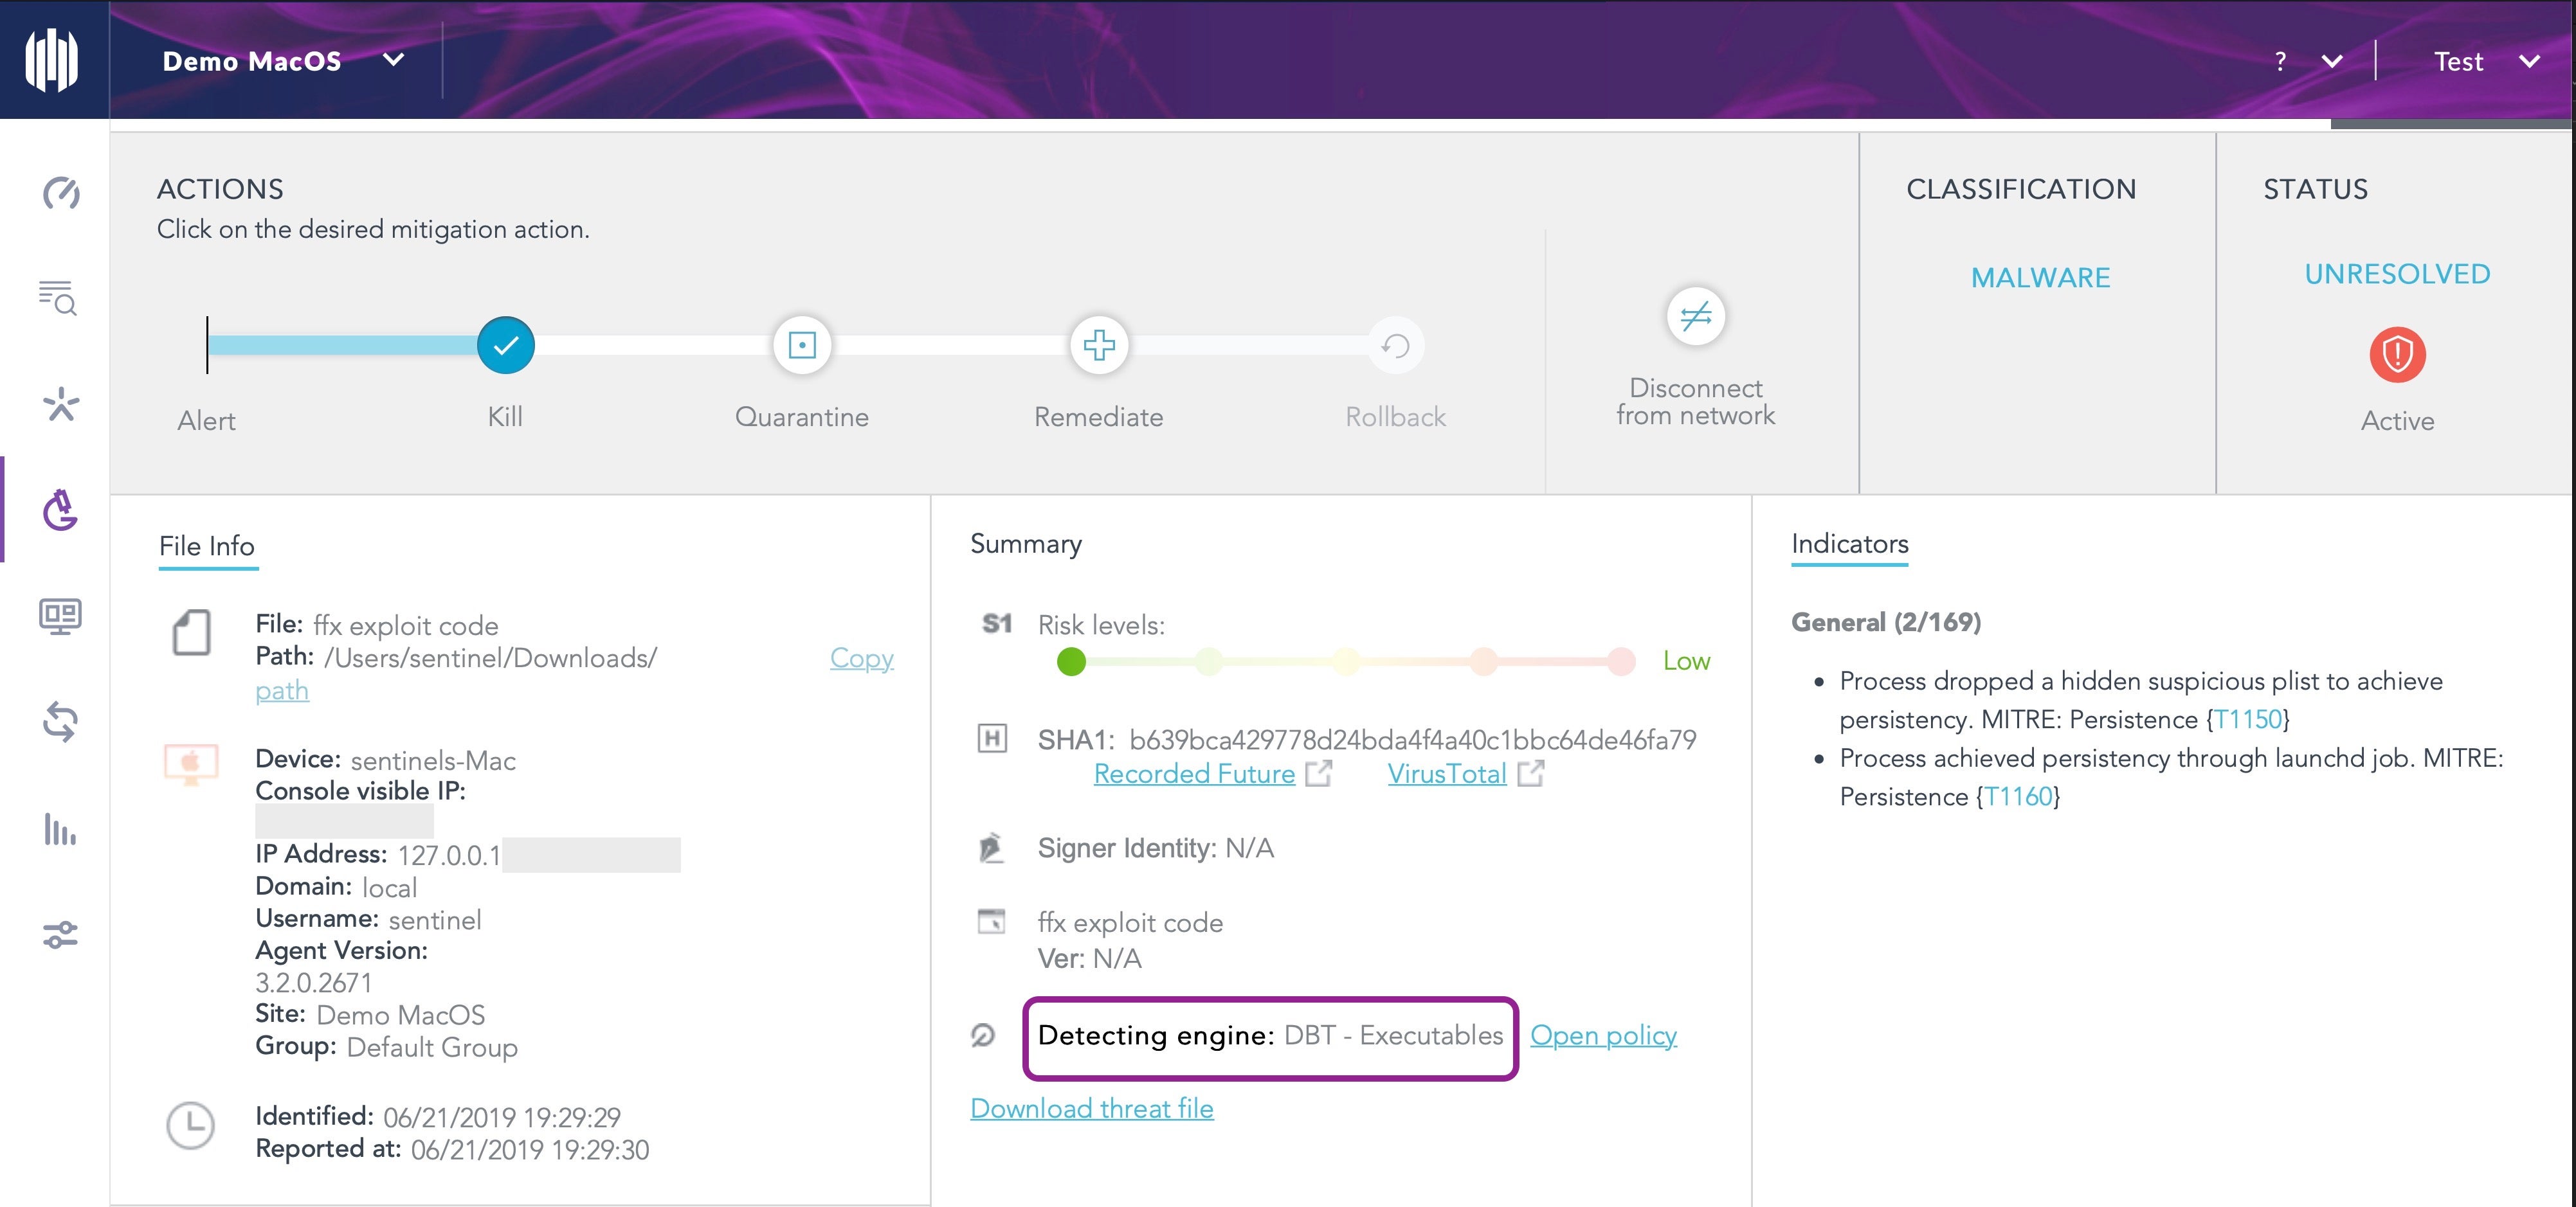
Task: Click the bar chart reports sidebar icon
Action: coord(59,828)
